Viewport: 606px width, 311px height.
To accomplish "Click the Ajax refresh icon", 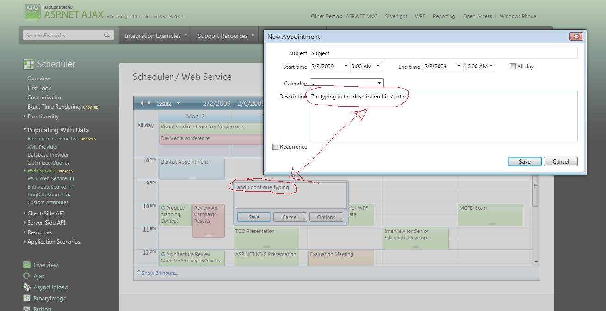I will 27,276.
